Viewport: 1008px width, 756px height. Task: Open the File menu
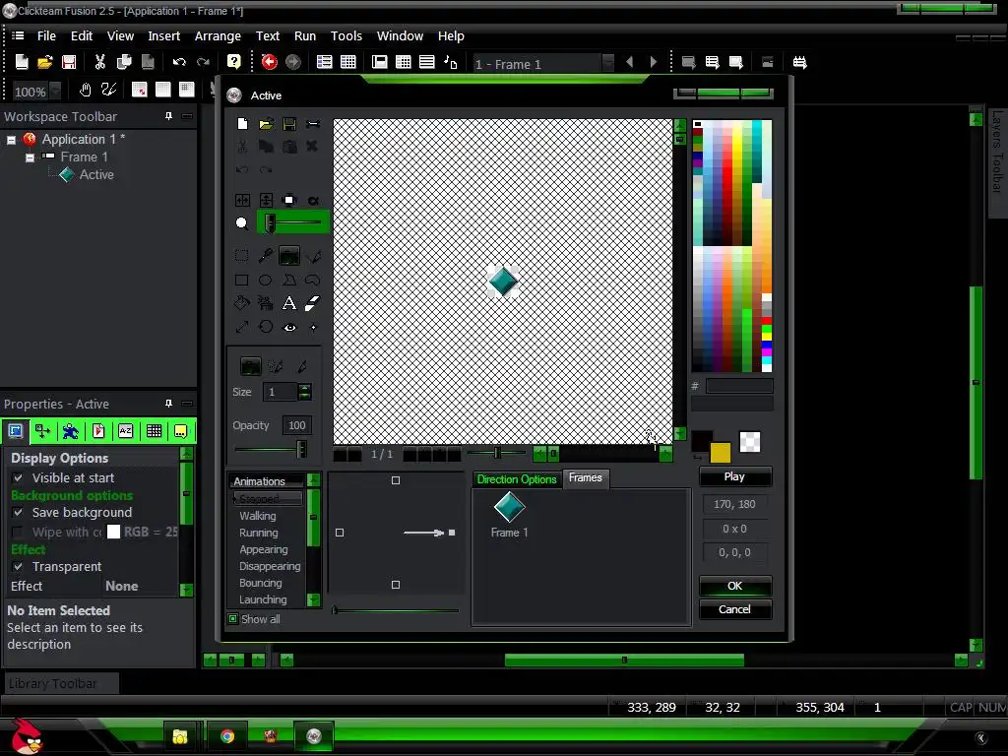46,36
